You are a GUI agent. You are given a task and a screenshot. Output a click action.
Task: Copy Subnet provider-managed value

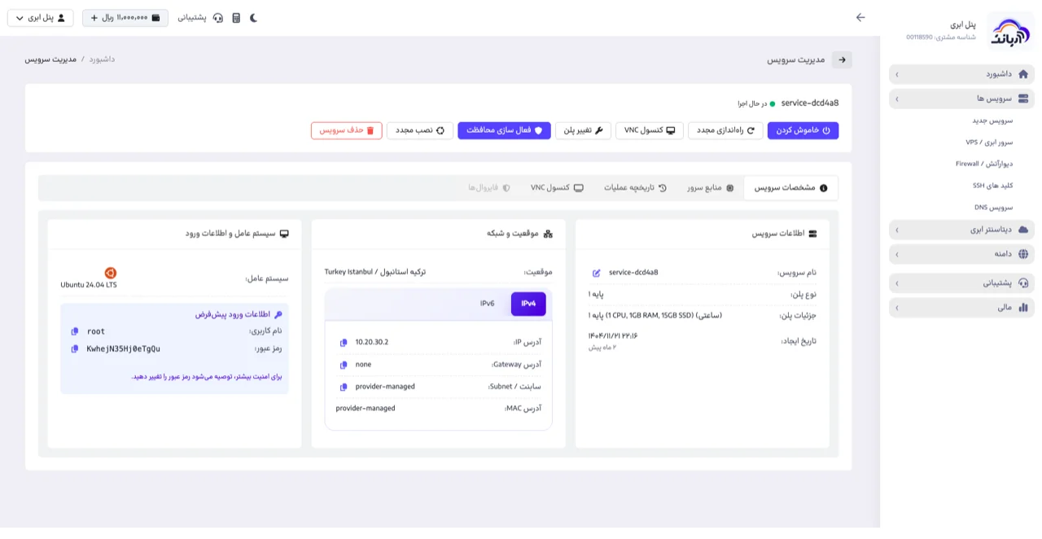(x=344, y=387)
